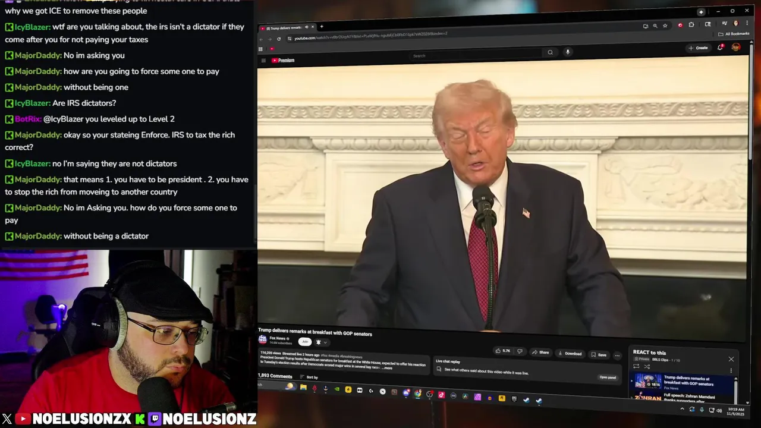761x428 pixels.
Task: Open a new browser tab
Action: tap(322, 26)
